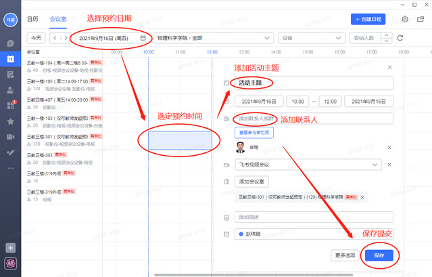Go to the previous day arrow
Screen dimensions: 432x277
55,38
